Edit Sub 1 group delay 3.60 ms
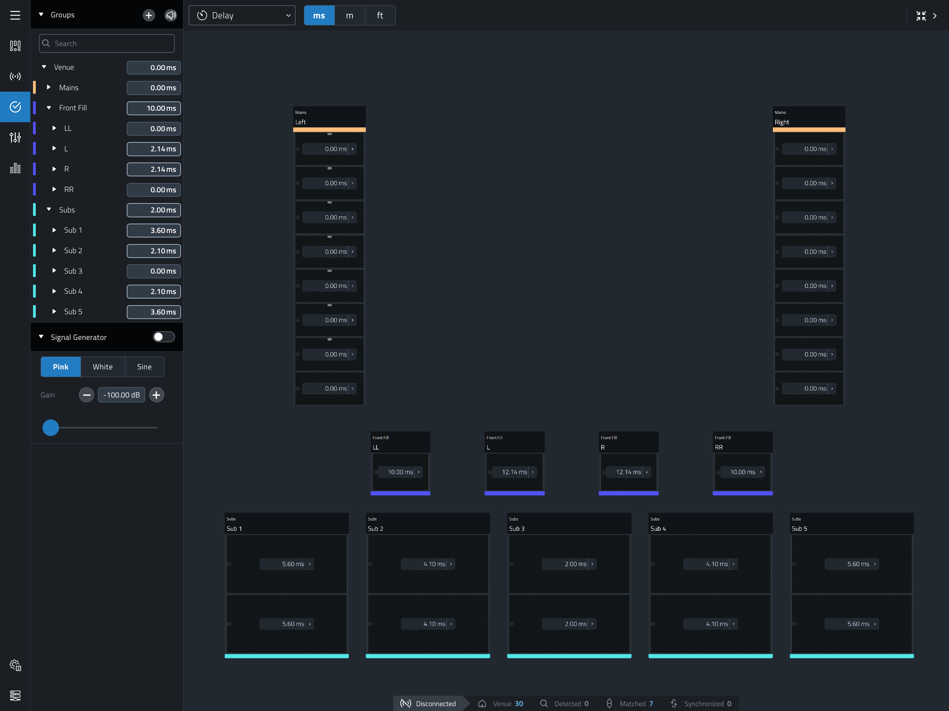 click(x=154, y=230)
